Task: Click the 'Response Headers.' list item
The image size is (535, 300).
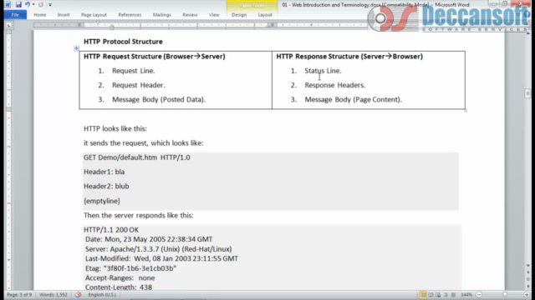Action: (334, 85)
